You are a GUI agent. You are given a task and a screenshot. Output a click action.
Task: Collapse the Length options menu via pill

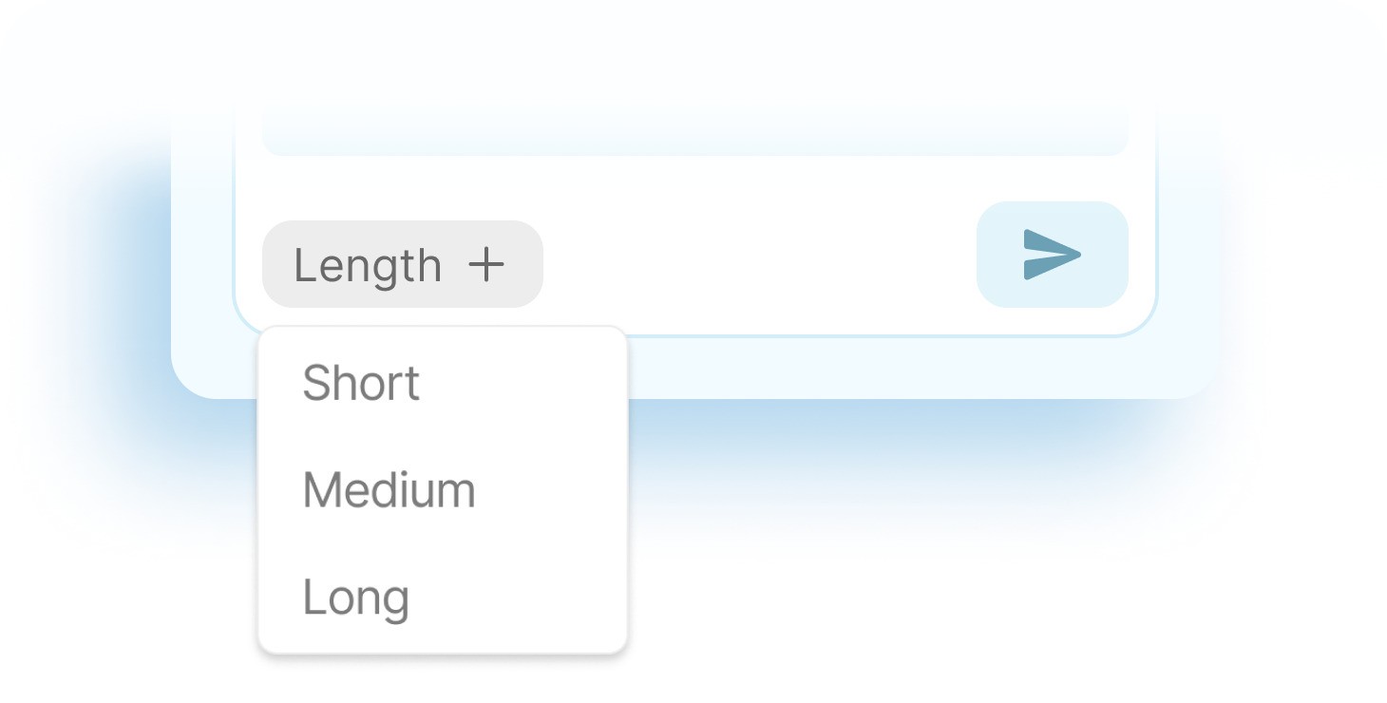tap(402, 264)
